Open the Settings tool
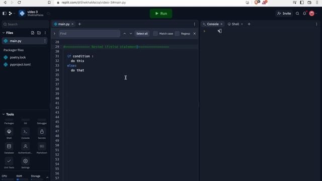The image size is (322, 181). click(x=26, y=163)
